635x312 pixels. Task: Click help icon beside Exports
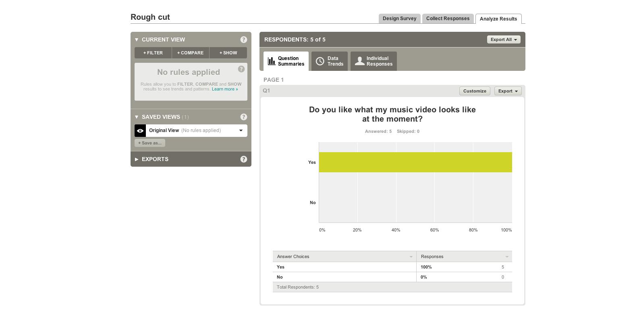pyautogui.click(x=243, y=159)
